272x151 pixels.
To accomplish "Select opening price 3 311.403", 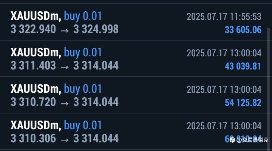I will coord(33,65).
